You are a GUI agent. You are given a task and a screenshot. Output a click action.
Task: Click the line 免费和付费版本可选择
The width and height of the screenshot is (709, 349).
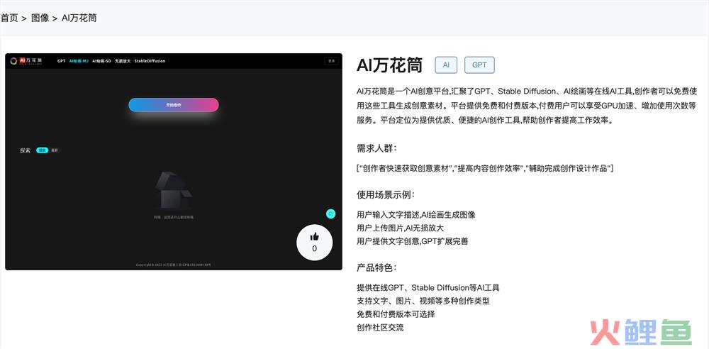[x=396, y=314]
